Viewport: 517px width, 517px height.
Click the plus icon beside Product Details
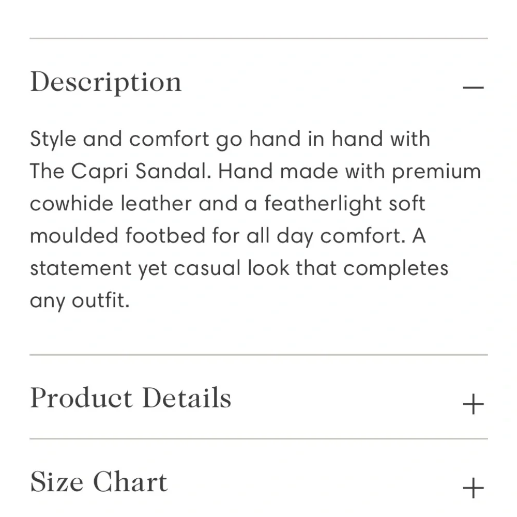point(473,404)
